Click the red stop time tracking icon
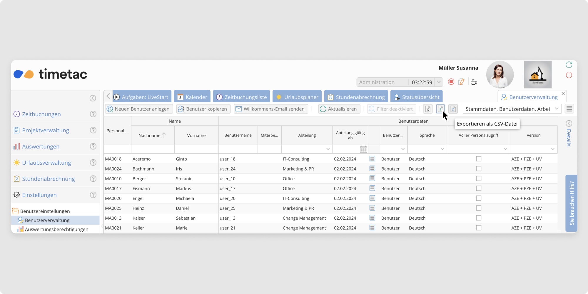 451,82
